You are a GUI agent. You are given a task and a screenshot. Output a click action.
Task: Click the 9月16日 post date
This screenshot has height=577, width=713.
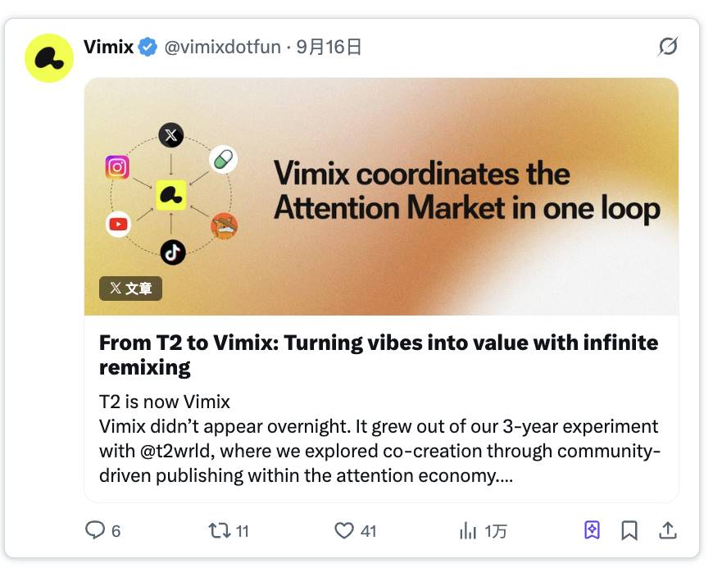(x=329, y=47)
